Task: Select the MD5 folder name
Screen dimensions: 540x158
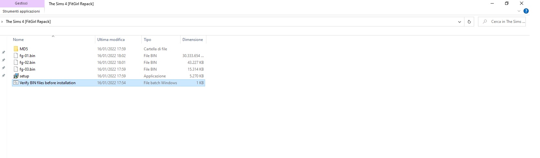Action: pyautogui.click(x=24, y=49)
